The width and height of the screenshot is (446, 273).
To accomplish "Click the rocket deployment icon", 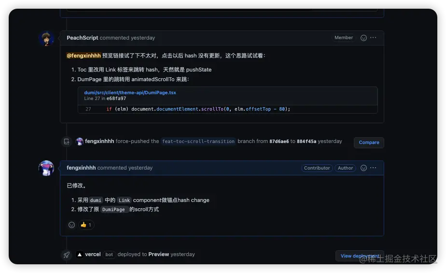I will coord(67,255).
